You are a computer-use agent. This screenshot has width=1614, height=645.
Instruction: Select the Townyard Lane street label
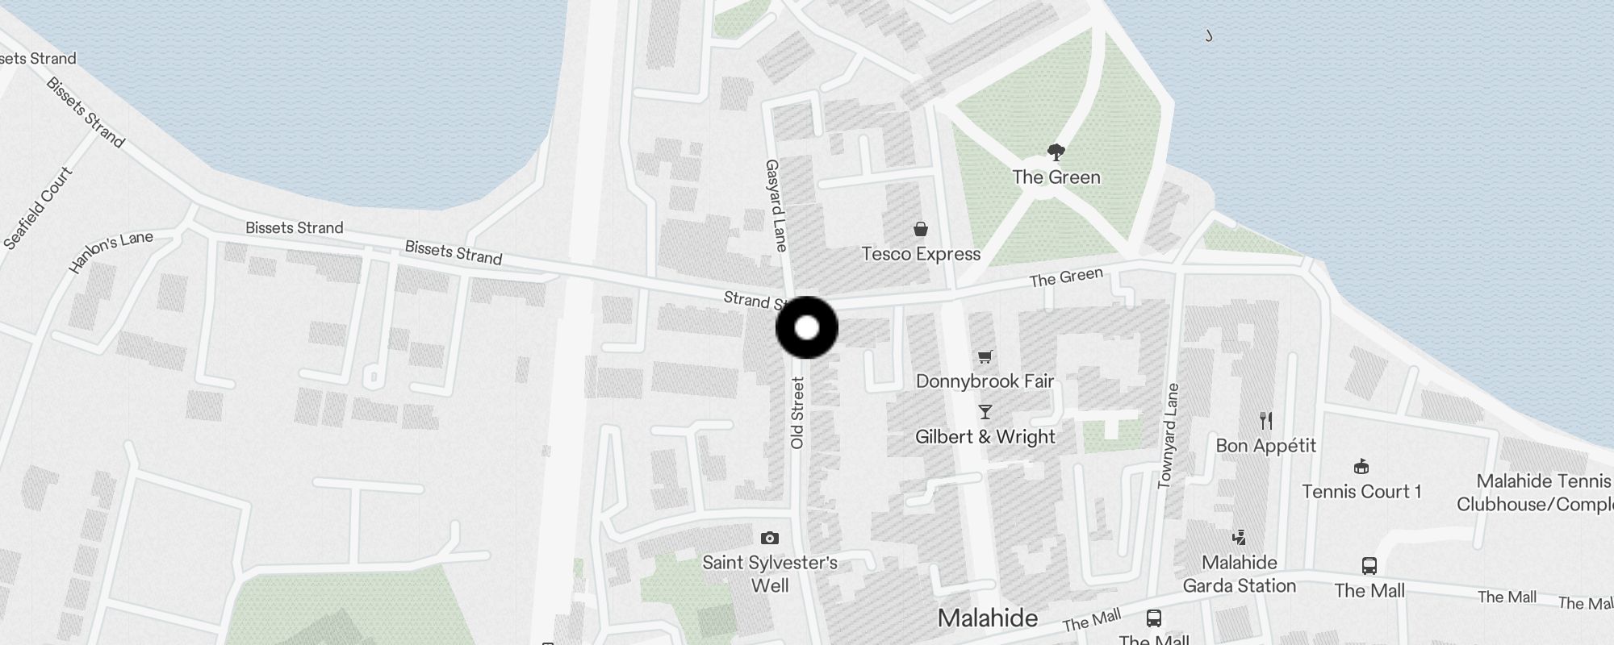pos(1168,436)
